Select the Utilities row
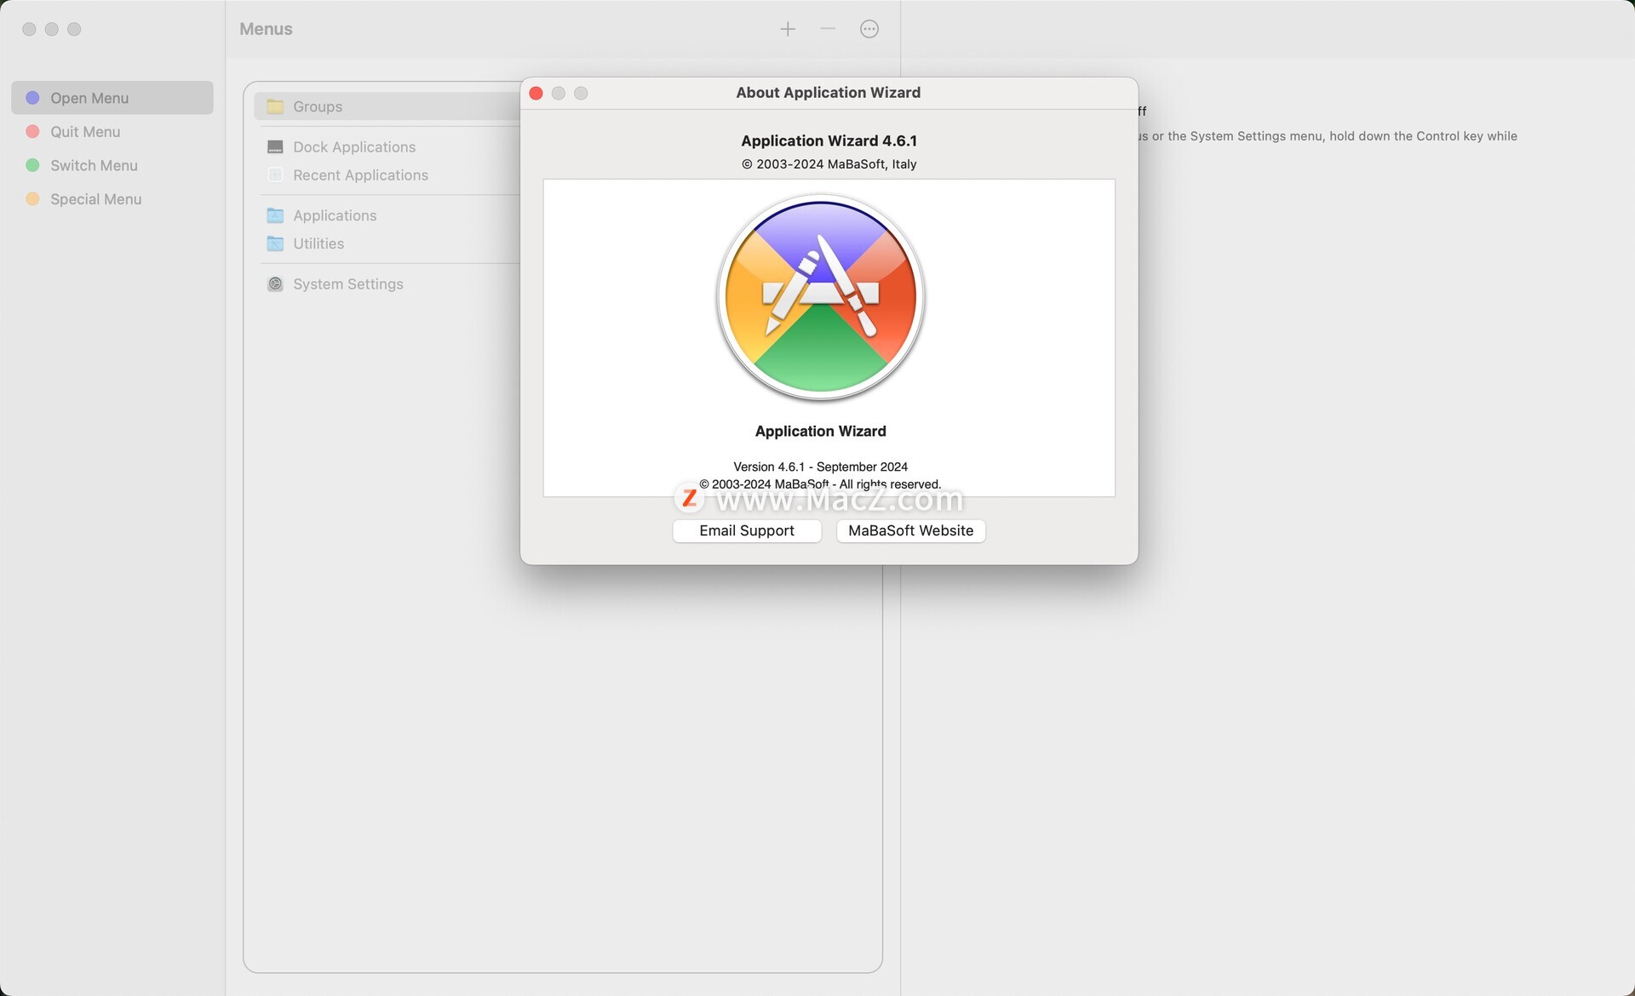Image resolution: width=1635 pixels, height=996 pixels. tap(387, 243)
